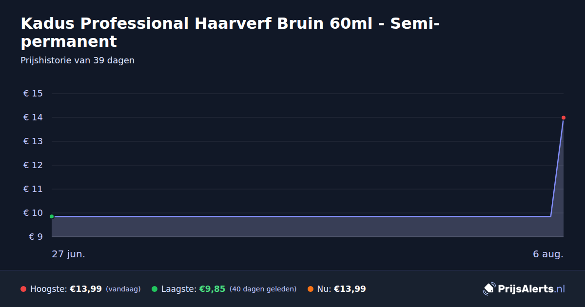The height and width of the screenshot is (307, 585).
Task: Click the (40 dagen geleden) text
Action: point(263,289)
